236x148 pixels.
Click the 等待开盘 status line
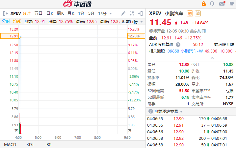click(x=177, y=31)
